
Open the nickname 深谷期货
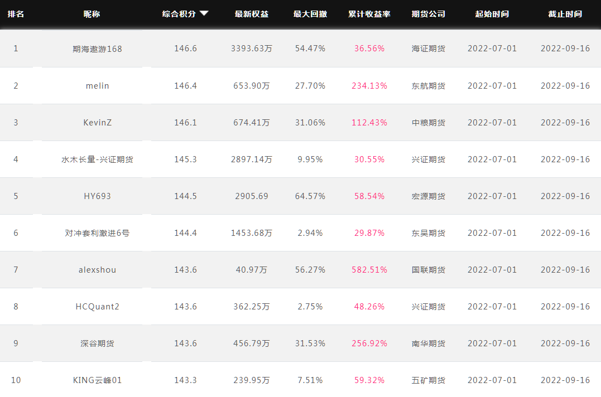pyautogui.click(x=97, y=343)
